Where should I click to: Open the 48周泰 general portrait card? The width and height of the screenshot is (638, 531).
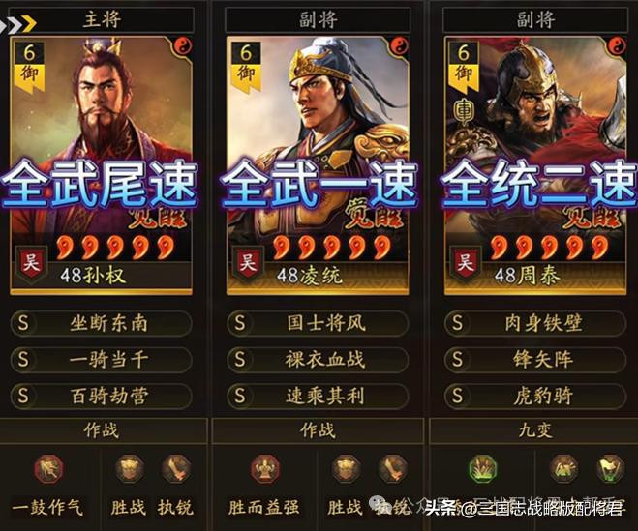click(535, 165)
